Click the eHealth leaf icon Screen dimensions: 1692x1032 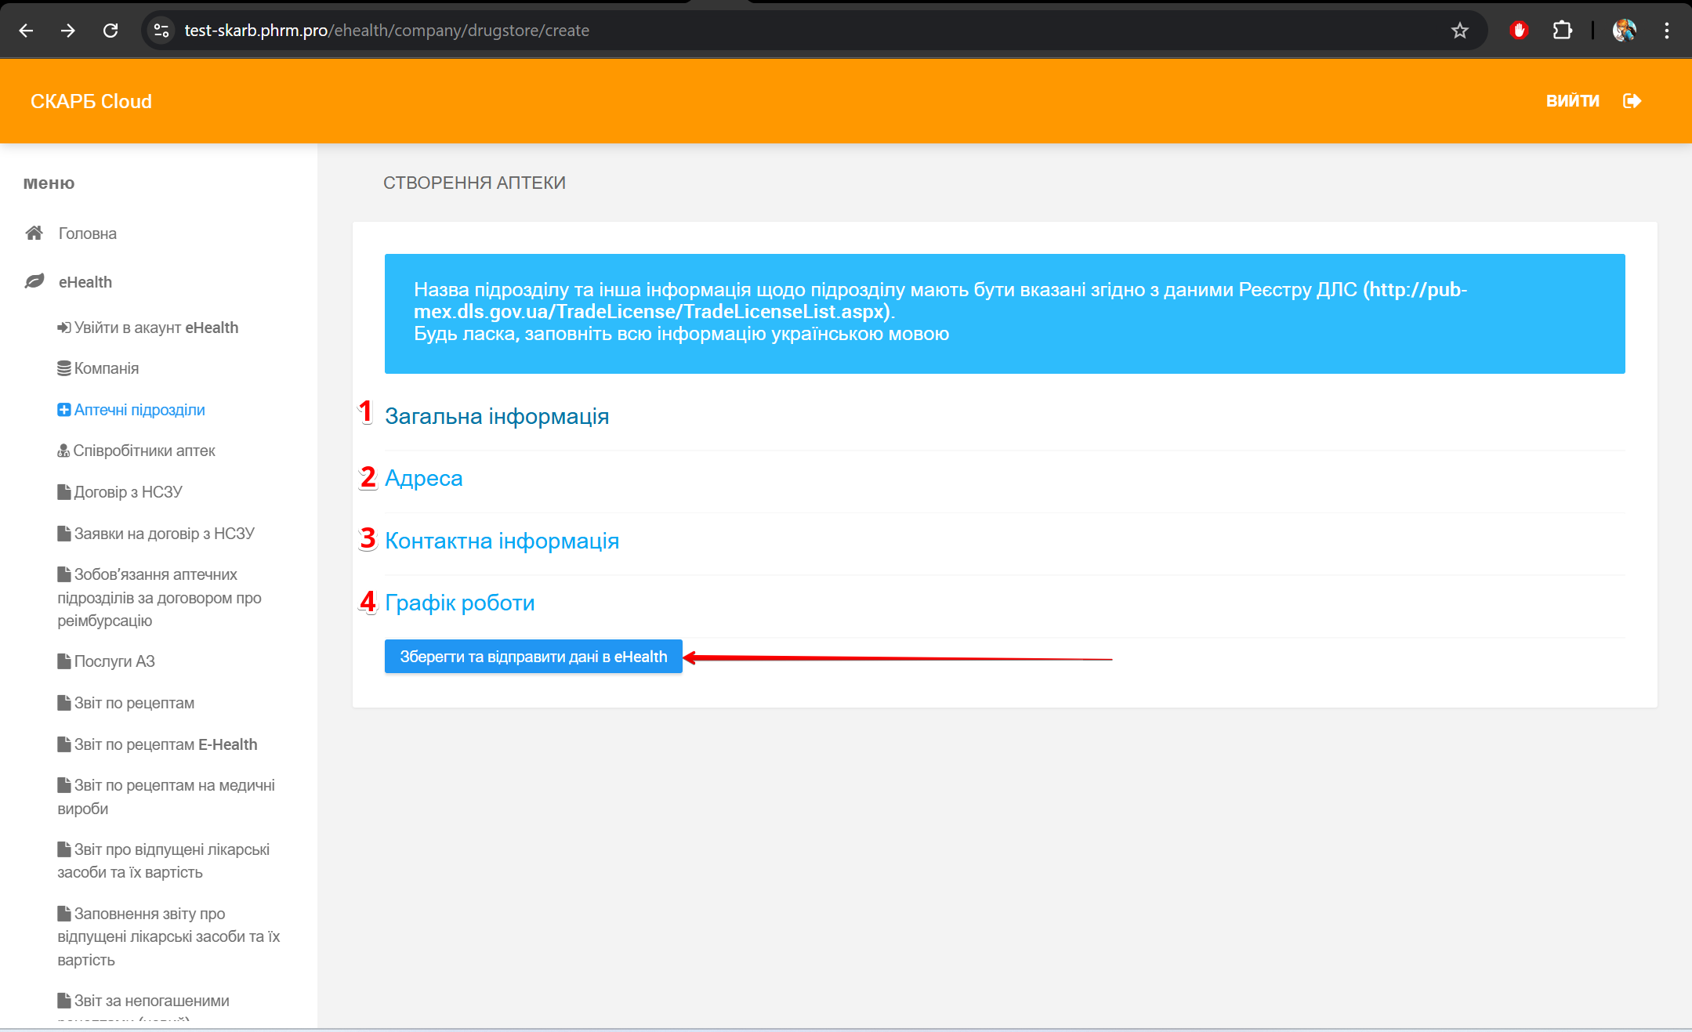tap(34, 281)
